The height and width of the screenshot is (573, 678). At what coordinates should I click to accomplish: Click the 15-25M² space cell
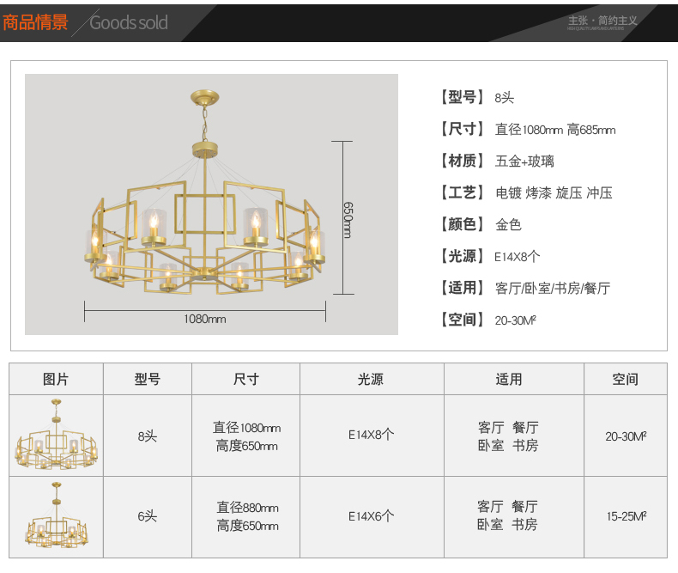tap(626, 516)
